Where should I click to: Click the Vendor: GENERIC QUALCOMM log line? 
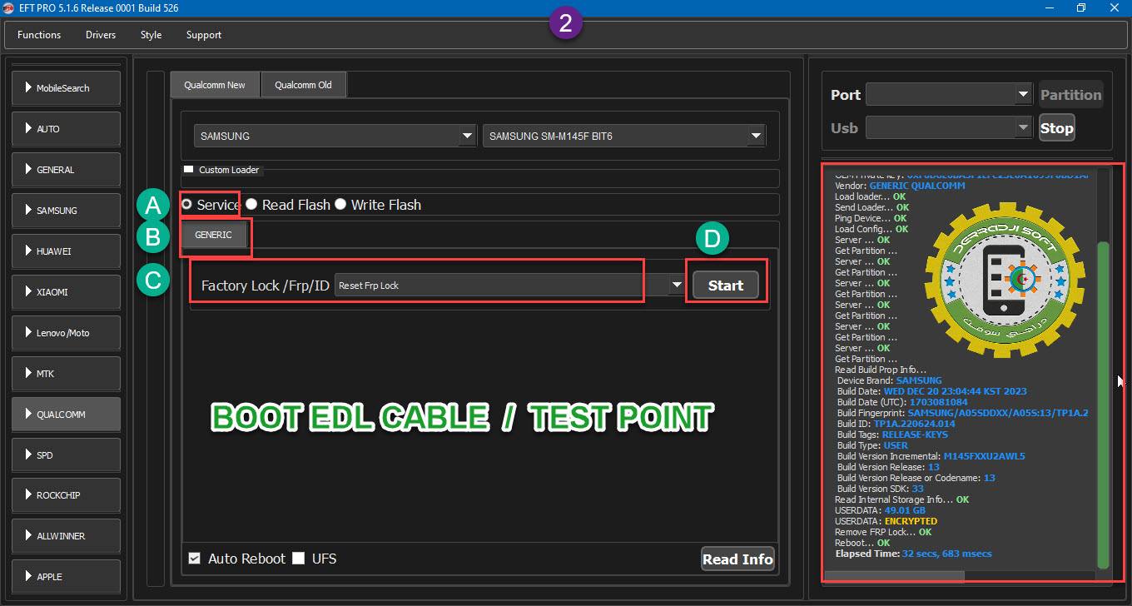point(900,186)
